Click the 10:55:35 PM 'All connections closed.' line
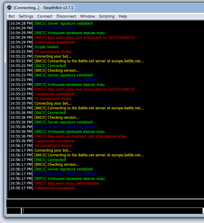 click(x=41, y=98)
